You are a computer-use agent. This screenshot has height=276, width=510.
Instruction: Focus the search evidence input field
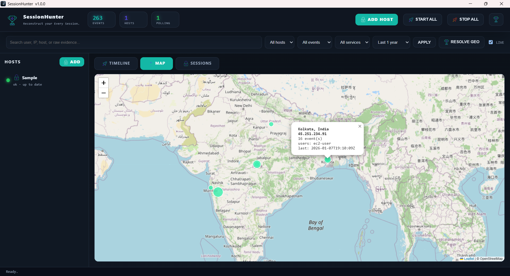(134, 42)
